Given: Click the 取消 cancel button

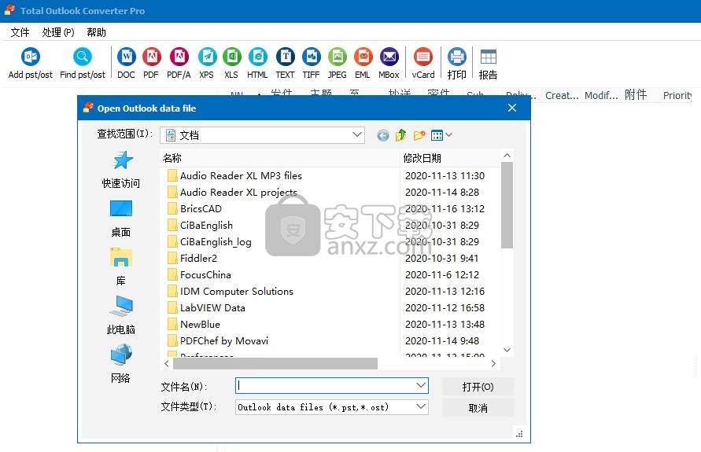Looking at the screenshot, I should coord(478,408).
